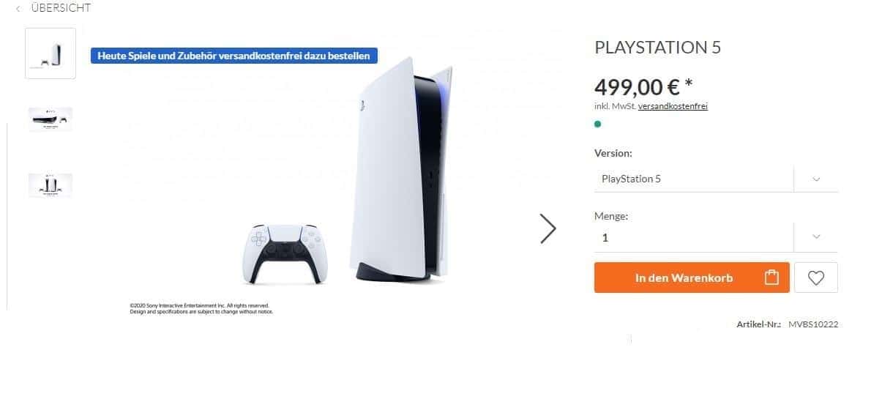Select the second product thumbnail
882x402 pixels.
click(51, 119)
